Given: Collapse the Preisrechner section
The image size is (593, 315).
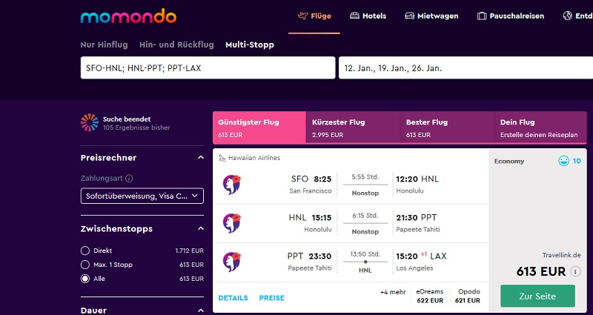Looking at the screenshot, I should (x=201, y=158).
